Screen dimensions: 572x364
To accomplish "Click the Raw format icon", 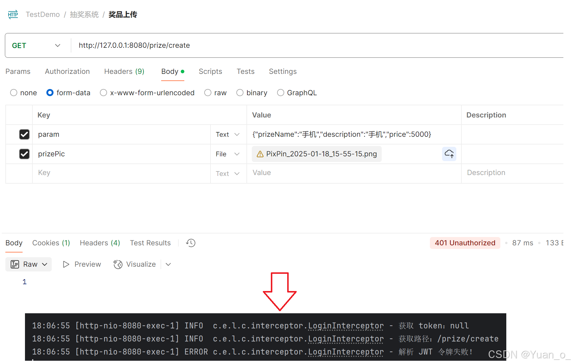I will click(x=15, y=264).
